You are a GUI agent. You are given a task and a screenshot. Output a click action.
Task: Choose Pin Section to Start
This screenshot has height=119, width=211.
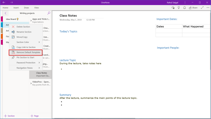26,57
